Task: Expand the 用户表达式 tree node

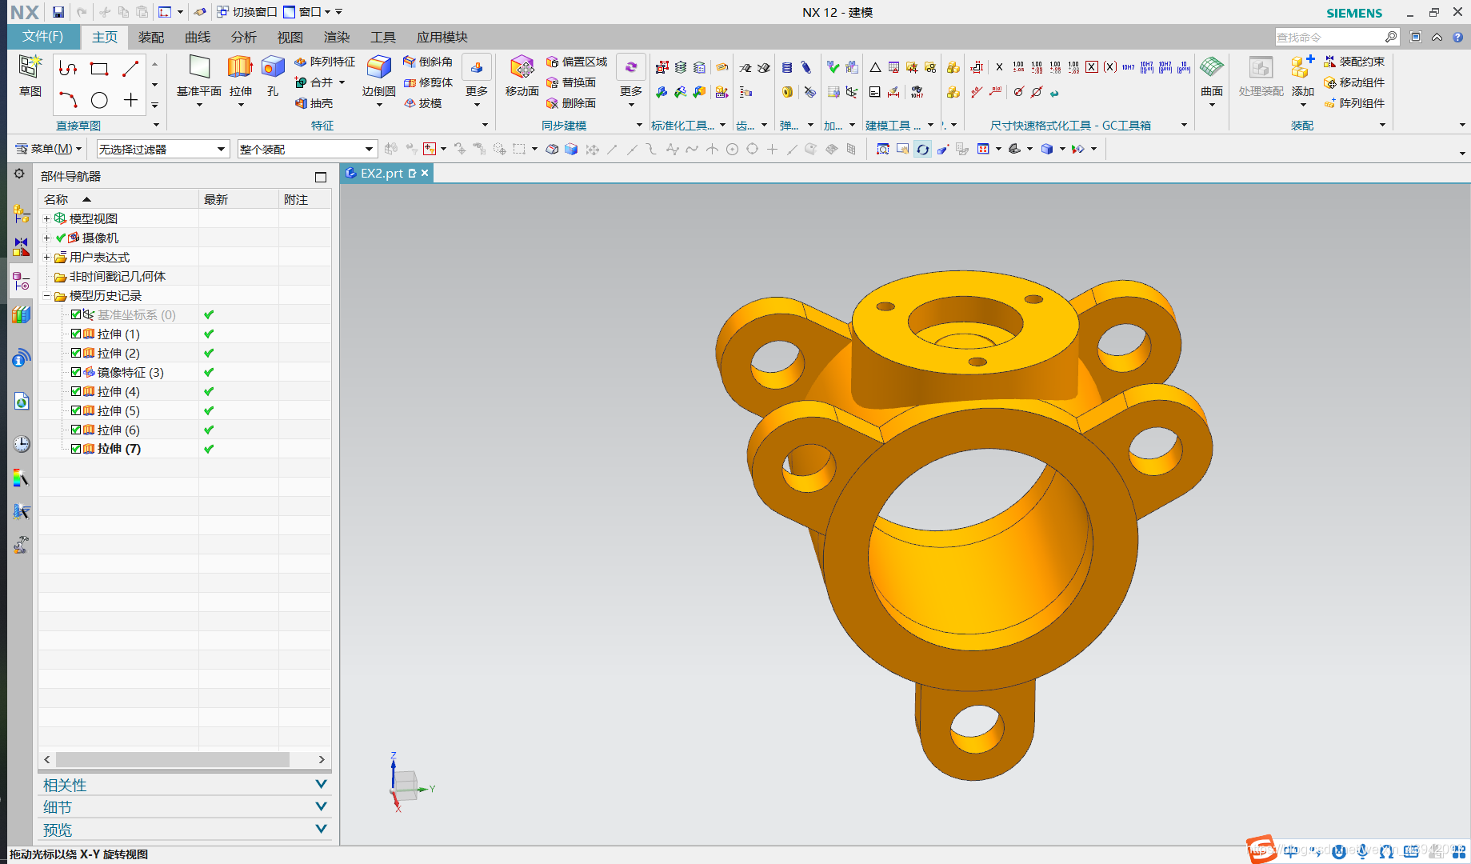Action: point(46,257)
